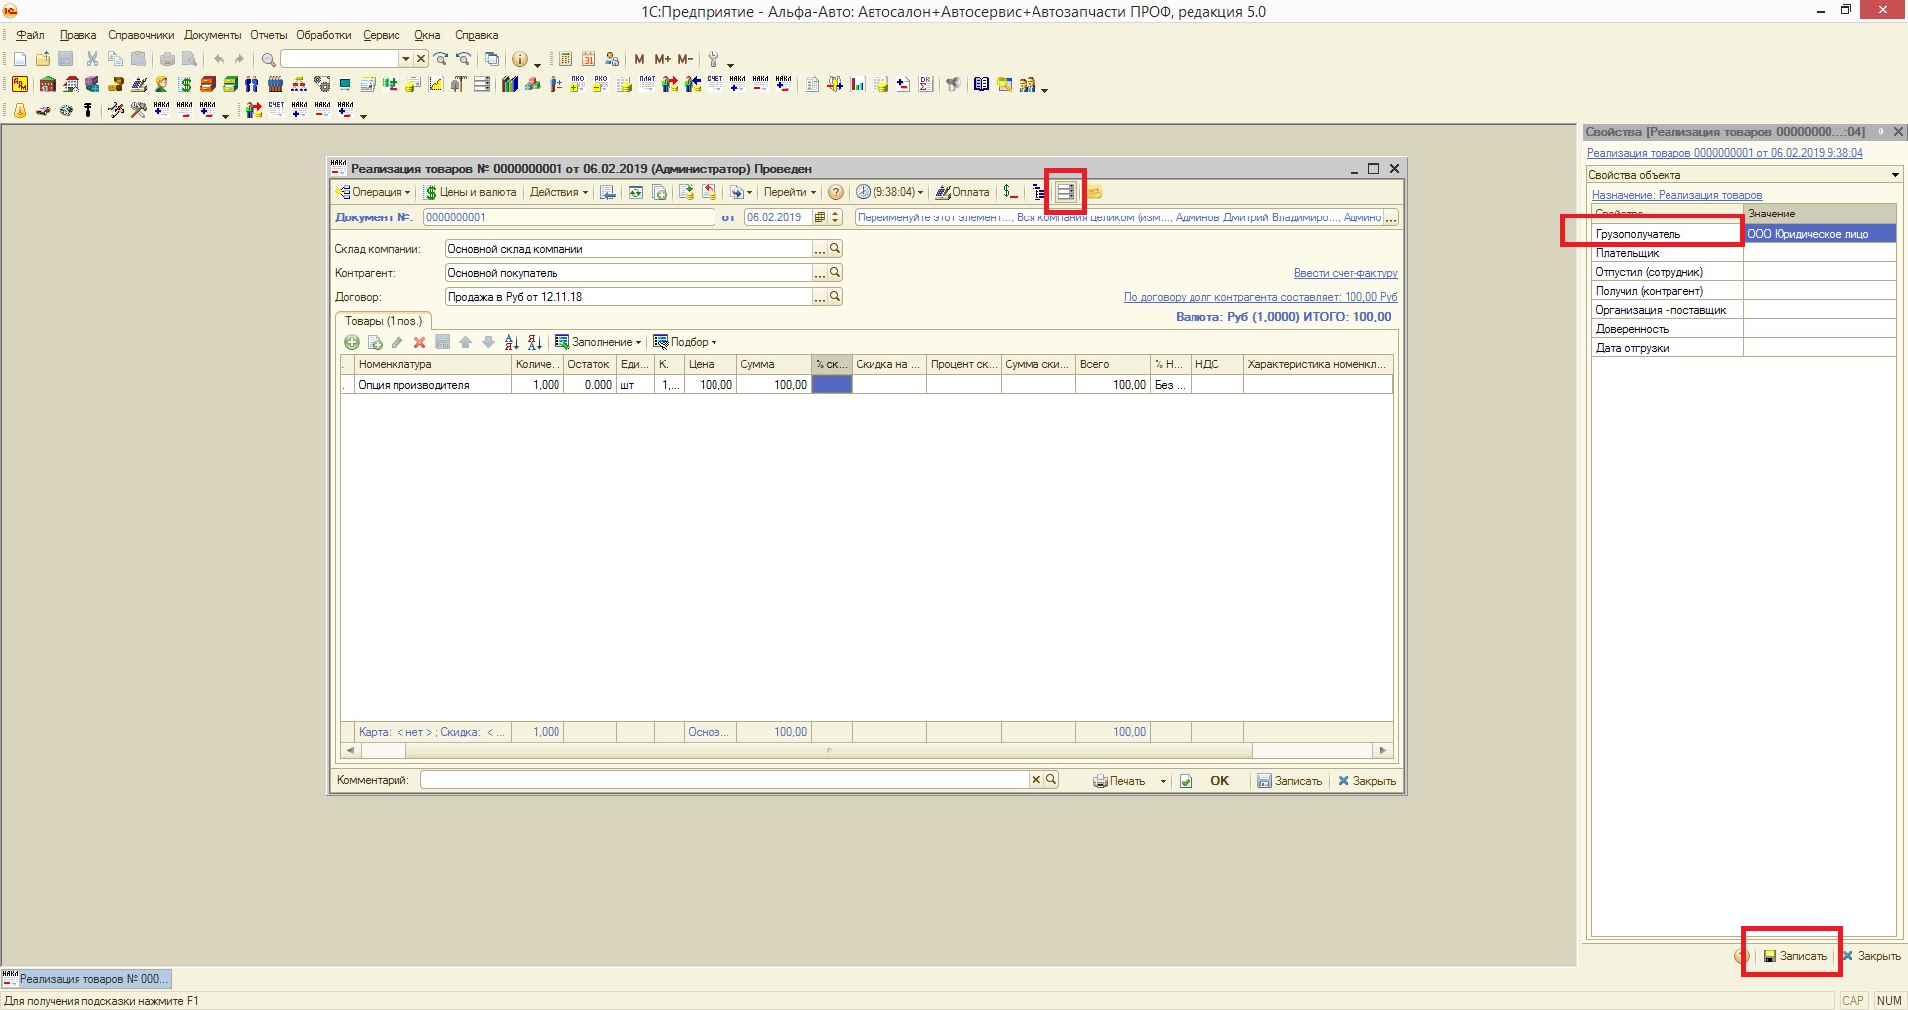Click the open book icon in second toolbar
The image size is (1908, 1010).
pos(981,84)
